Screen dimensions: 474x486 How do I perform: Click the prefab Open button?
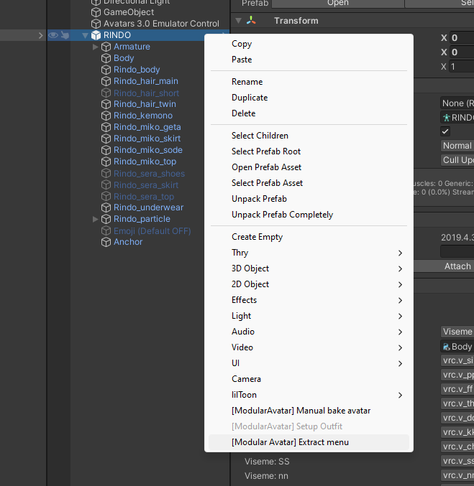pos(338,3)
